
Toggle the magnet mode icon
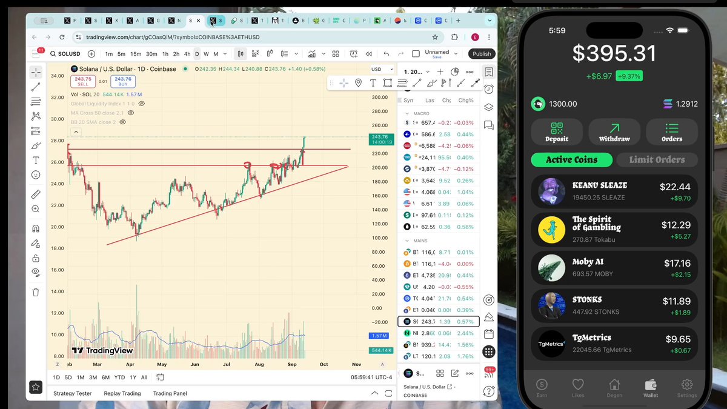(36, 228)
